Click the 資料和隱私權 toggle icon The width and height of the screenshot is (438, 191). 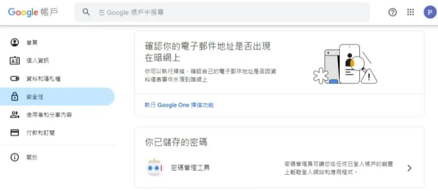15,79
